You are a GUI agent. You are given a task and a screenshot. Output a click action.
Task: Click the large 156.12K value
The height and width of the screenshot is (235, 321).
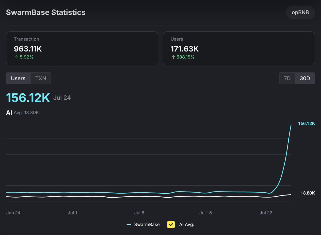click(x=28, y=98)
